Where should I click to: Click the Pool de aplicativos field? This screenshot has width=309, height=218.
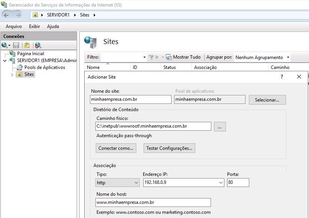[210, 99]
